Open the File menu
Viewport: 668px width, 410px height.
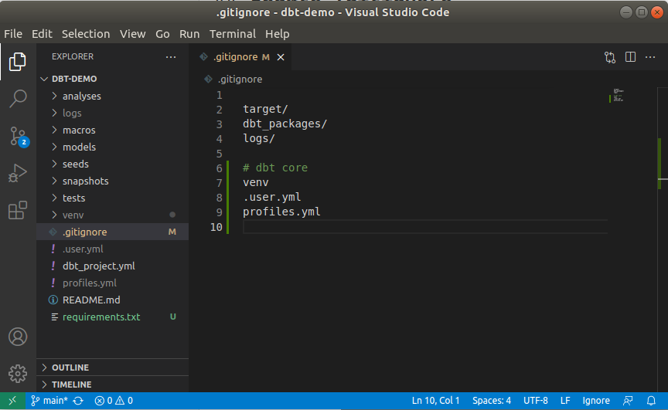pos(13,34)
